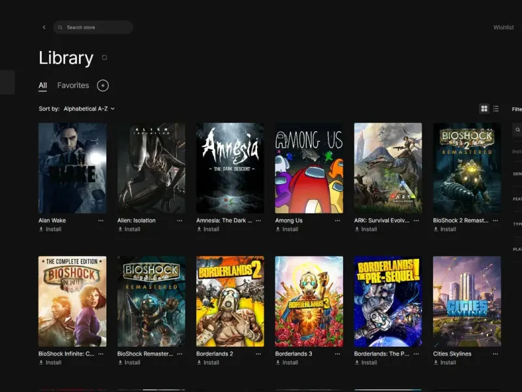Install Alan Wake
Screen dimensions: 522x392
50,229
